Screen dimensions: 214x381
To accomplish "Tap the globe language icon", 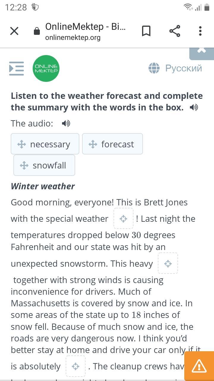I will pos(154,68).
